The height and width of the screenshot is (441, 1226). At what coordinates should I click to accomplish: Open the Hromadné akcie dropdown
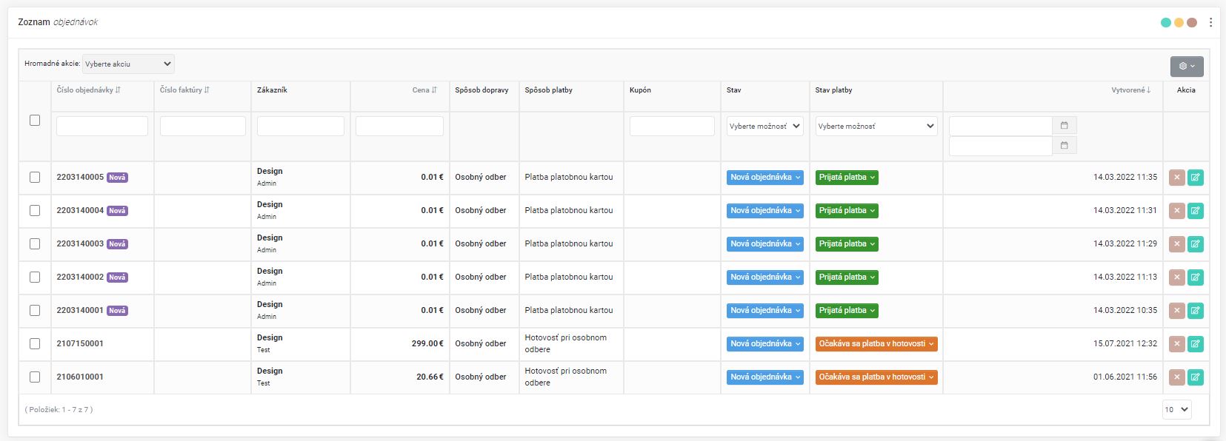tap(128, 64)
